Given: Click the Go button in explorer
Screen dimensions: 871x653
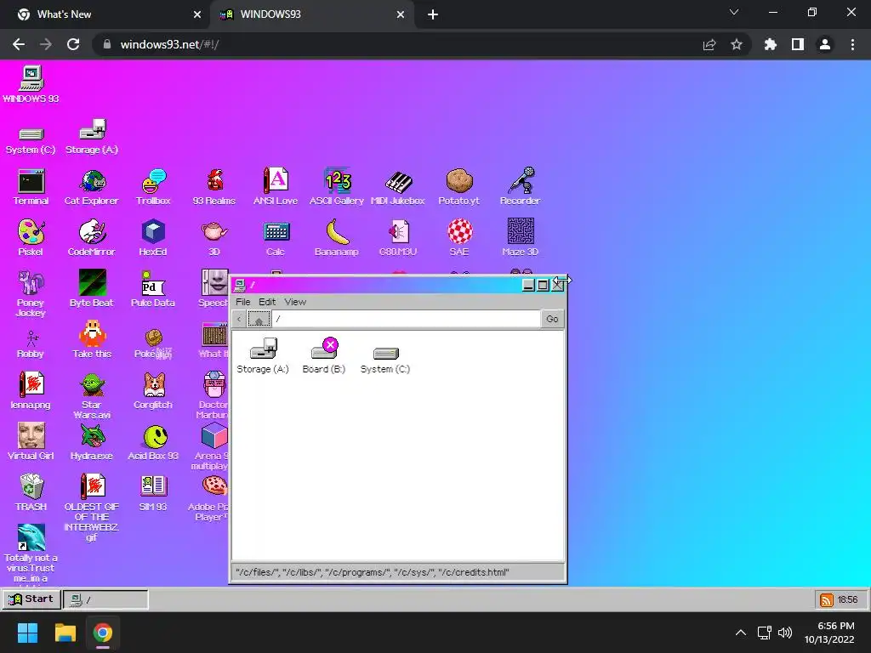Looking at the screenshot, I should [552, 319].
